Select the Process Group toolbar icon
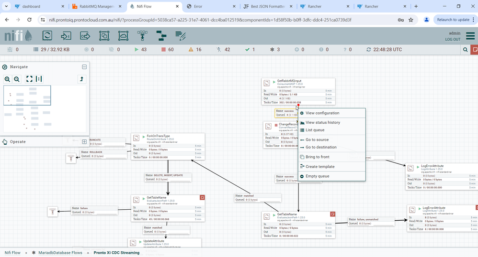Image resolution: width=478 pixels, height=257 pixels. click(104, 35)
